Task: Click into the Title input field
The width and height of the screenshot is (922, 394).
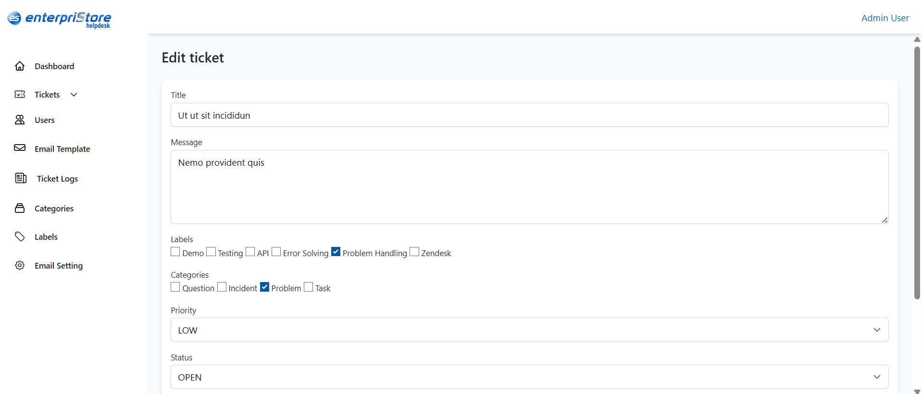Action: point(529,115)
